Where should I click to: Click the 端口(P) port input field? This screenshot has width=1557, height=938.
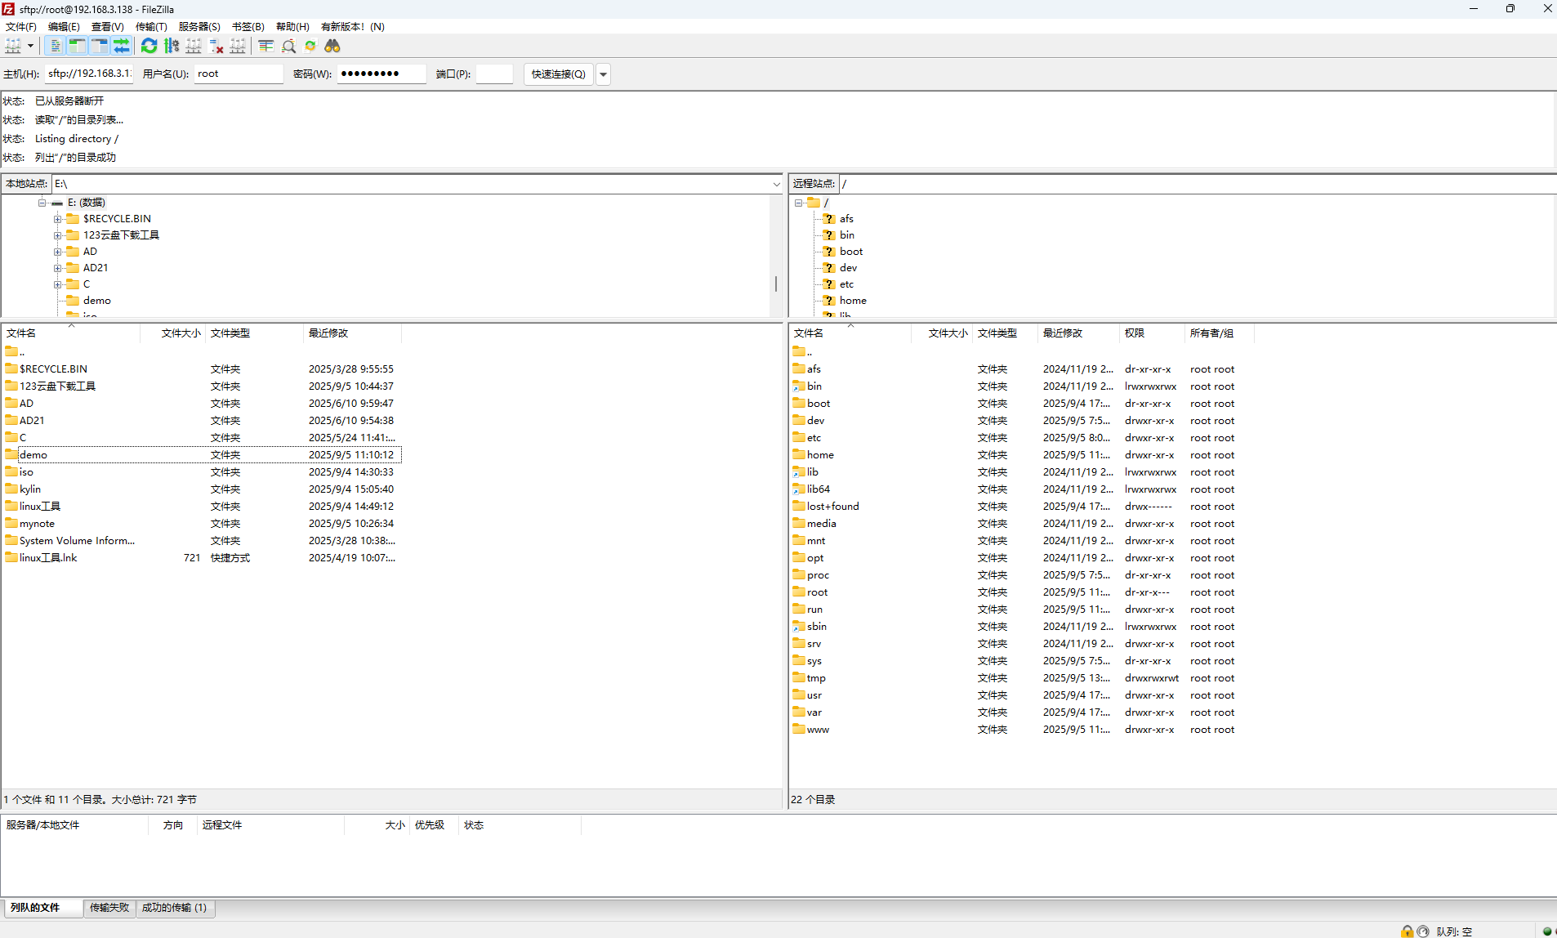[494, 74]
